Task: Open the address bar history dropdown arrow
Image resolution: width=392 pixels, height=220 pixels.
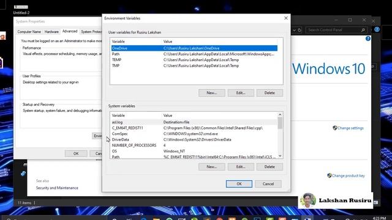Action: click(294, 30)
